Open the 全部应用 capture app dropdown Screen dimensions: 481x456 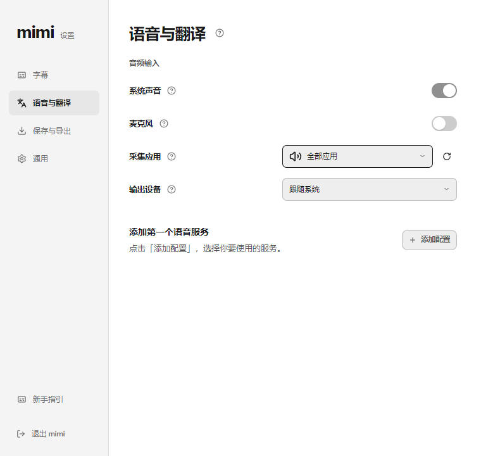coord(358,156)
